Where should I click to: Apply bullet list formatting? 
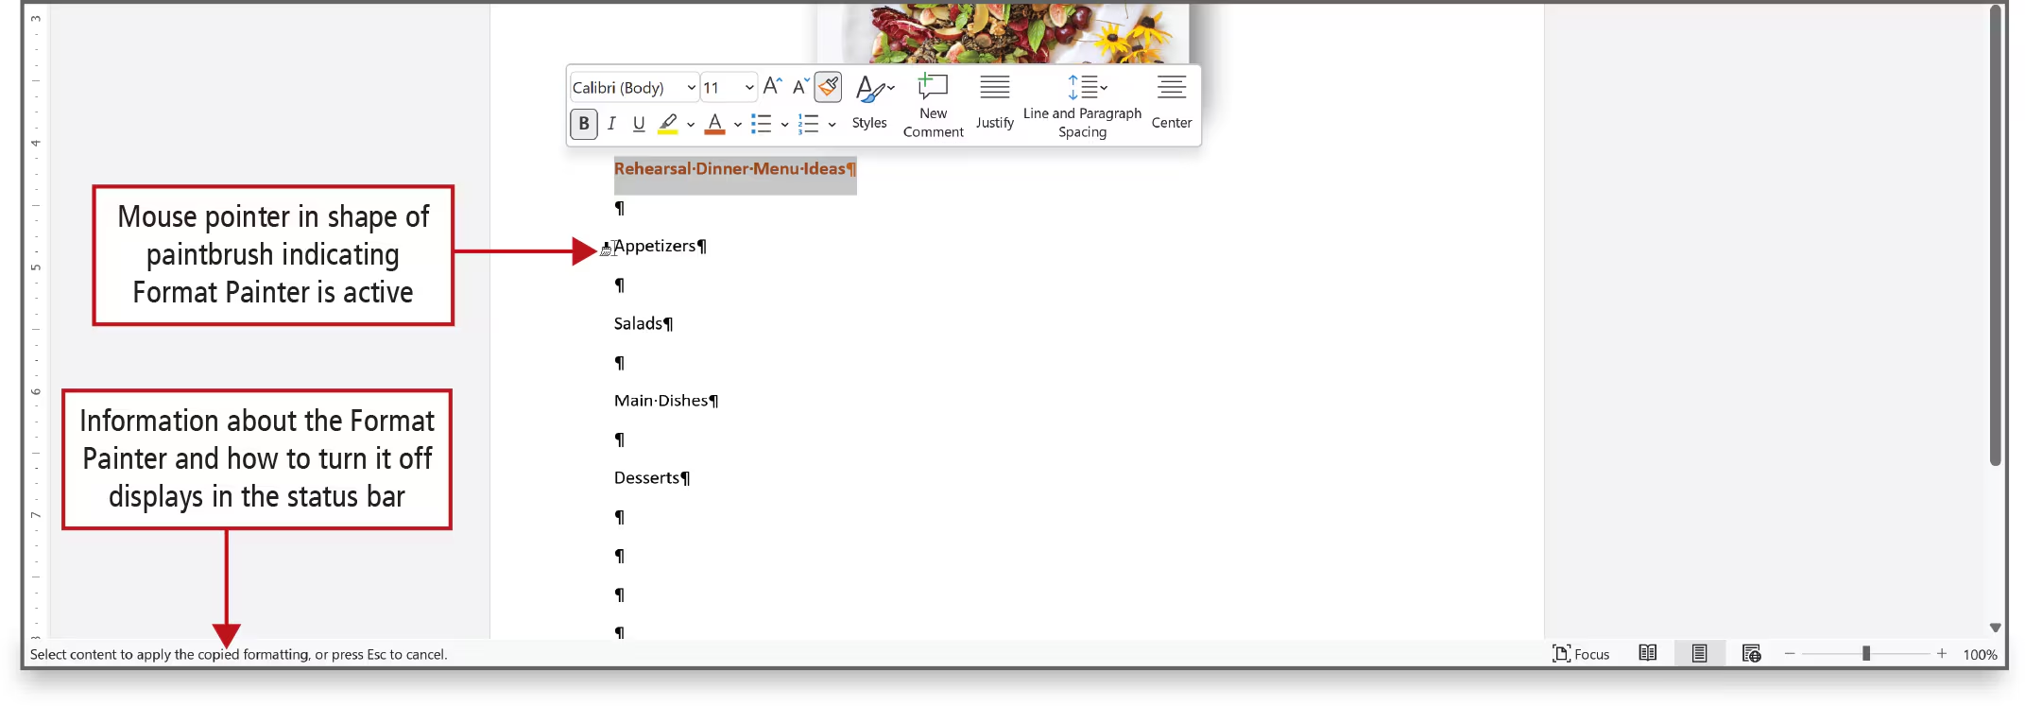pyautogui.click(x=762, y=124)
